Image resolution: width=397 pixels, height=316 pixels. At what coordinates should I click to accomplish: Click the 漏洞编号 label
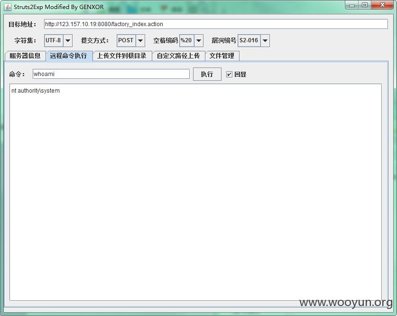(x=224, y=40)
